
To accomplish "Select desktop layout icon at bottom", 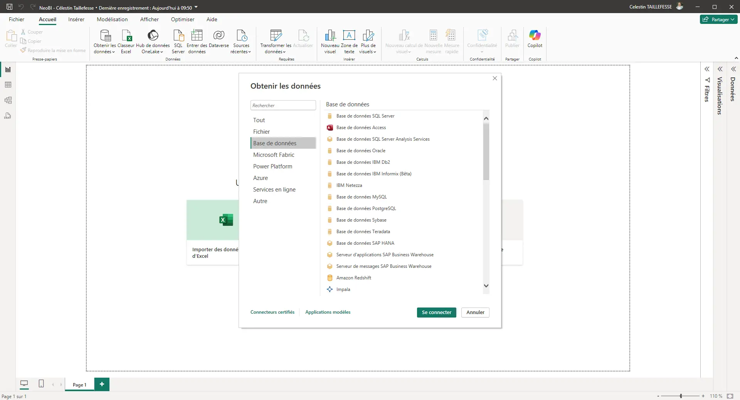I will coord(24,384).
